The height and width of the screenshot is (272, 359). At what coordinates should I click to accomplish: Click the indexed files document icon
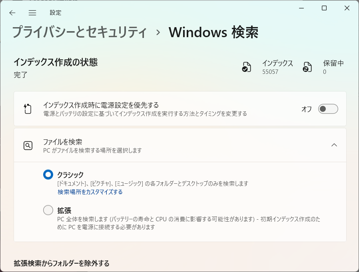(246, 67)
